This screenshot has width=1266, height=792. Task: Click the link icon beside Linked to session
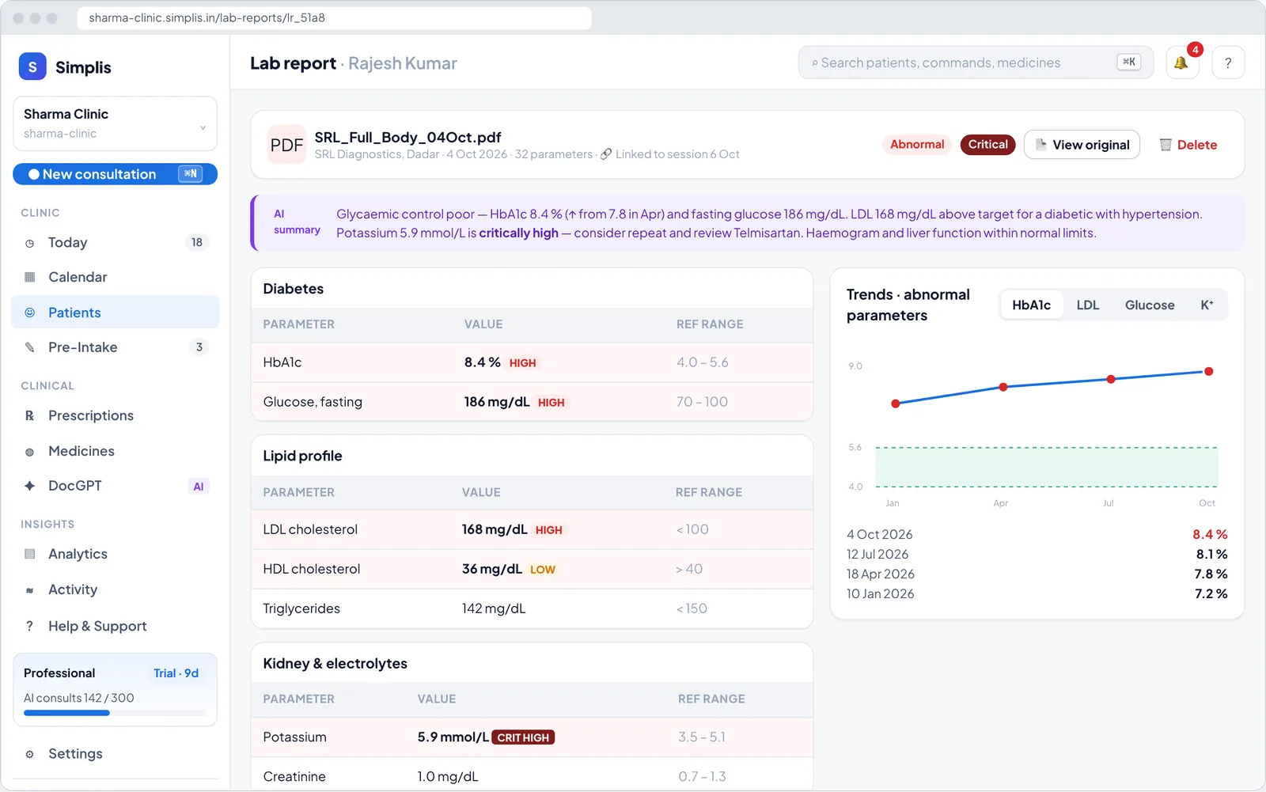click(x=606, y=154)
